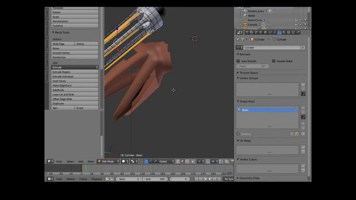Click Loop Cut and Slide
The image size is (356, 200).
75,94
